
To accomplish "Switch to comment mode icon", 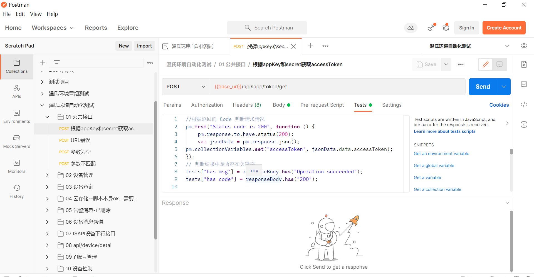I will tap(500, 64).
